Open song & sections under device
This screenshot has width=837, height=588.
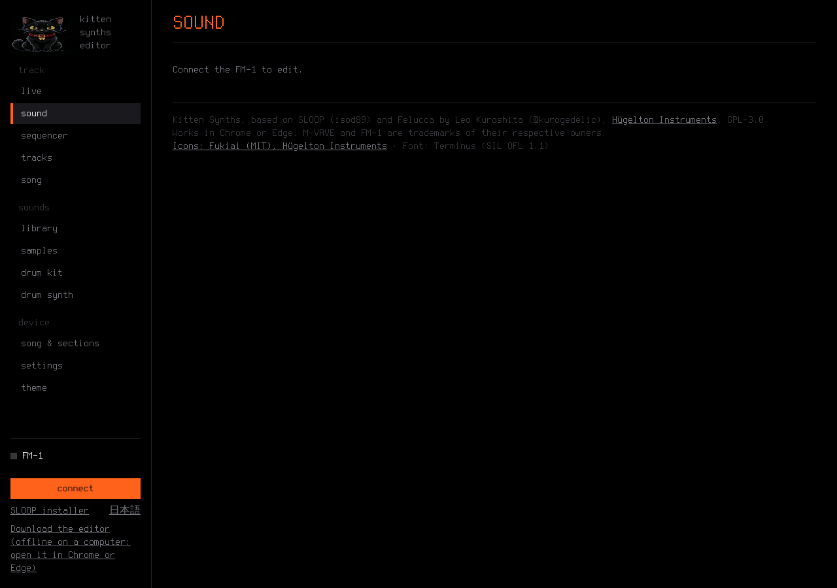[x=75, y=344]
